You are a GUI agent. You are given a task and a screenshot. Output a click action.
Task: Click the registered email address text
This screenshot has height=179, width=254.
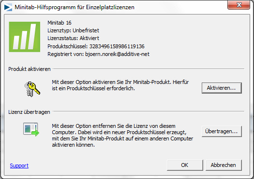click(x=117, y=54)
